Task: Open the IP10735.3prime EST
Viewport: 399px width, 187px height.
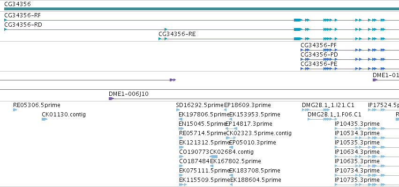Action: (x=357, y=180)
